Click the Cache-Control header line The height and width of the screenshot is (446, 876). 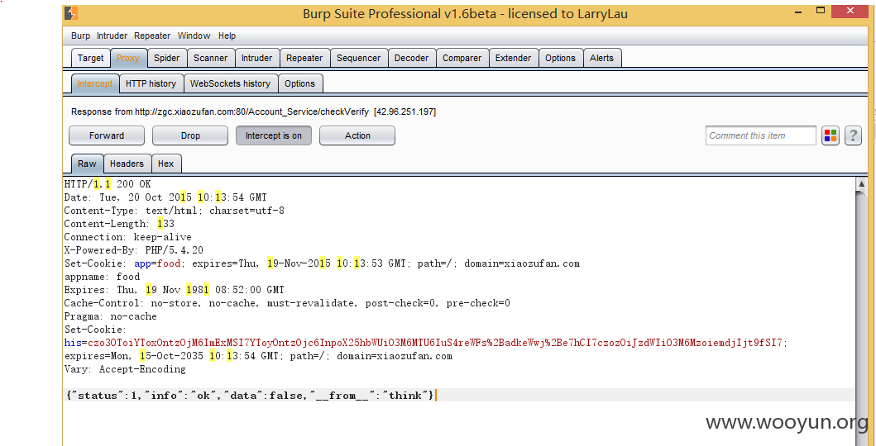point(287,303)
